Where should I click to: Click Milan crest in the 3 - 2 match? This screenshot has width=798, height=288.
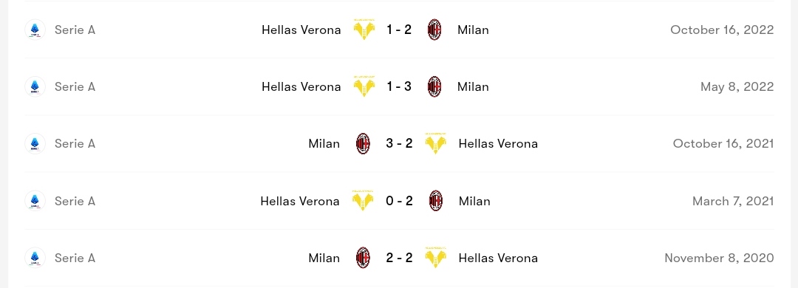(363, 143)
